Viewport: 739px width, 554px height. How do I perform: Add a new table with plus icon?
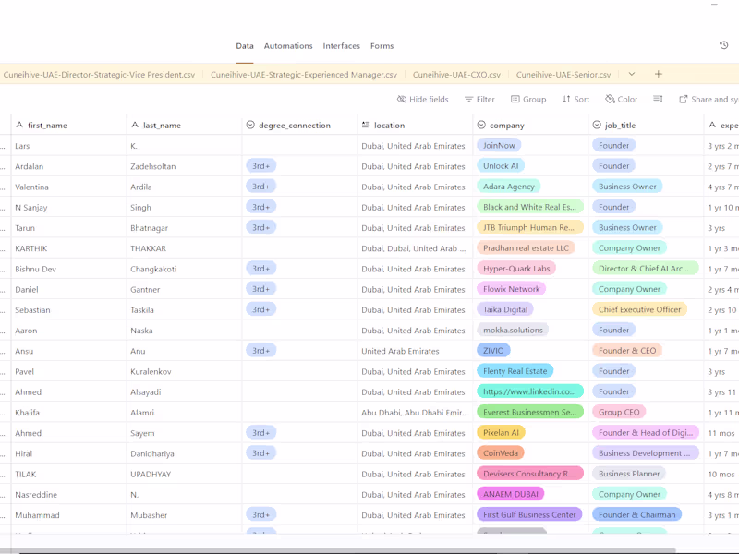[659, 74]
